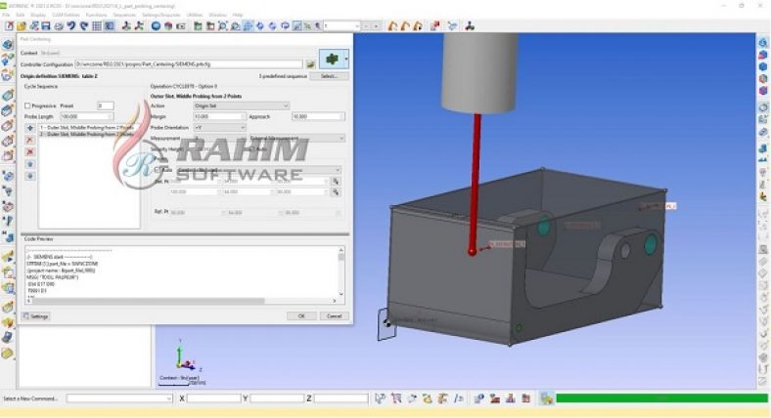Click the Save icon in the top toolbar
771x418 pixels.
click(46, 26)
